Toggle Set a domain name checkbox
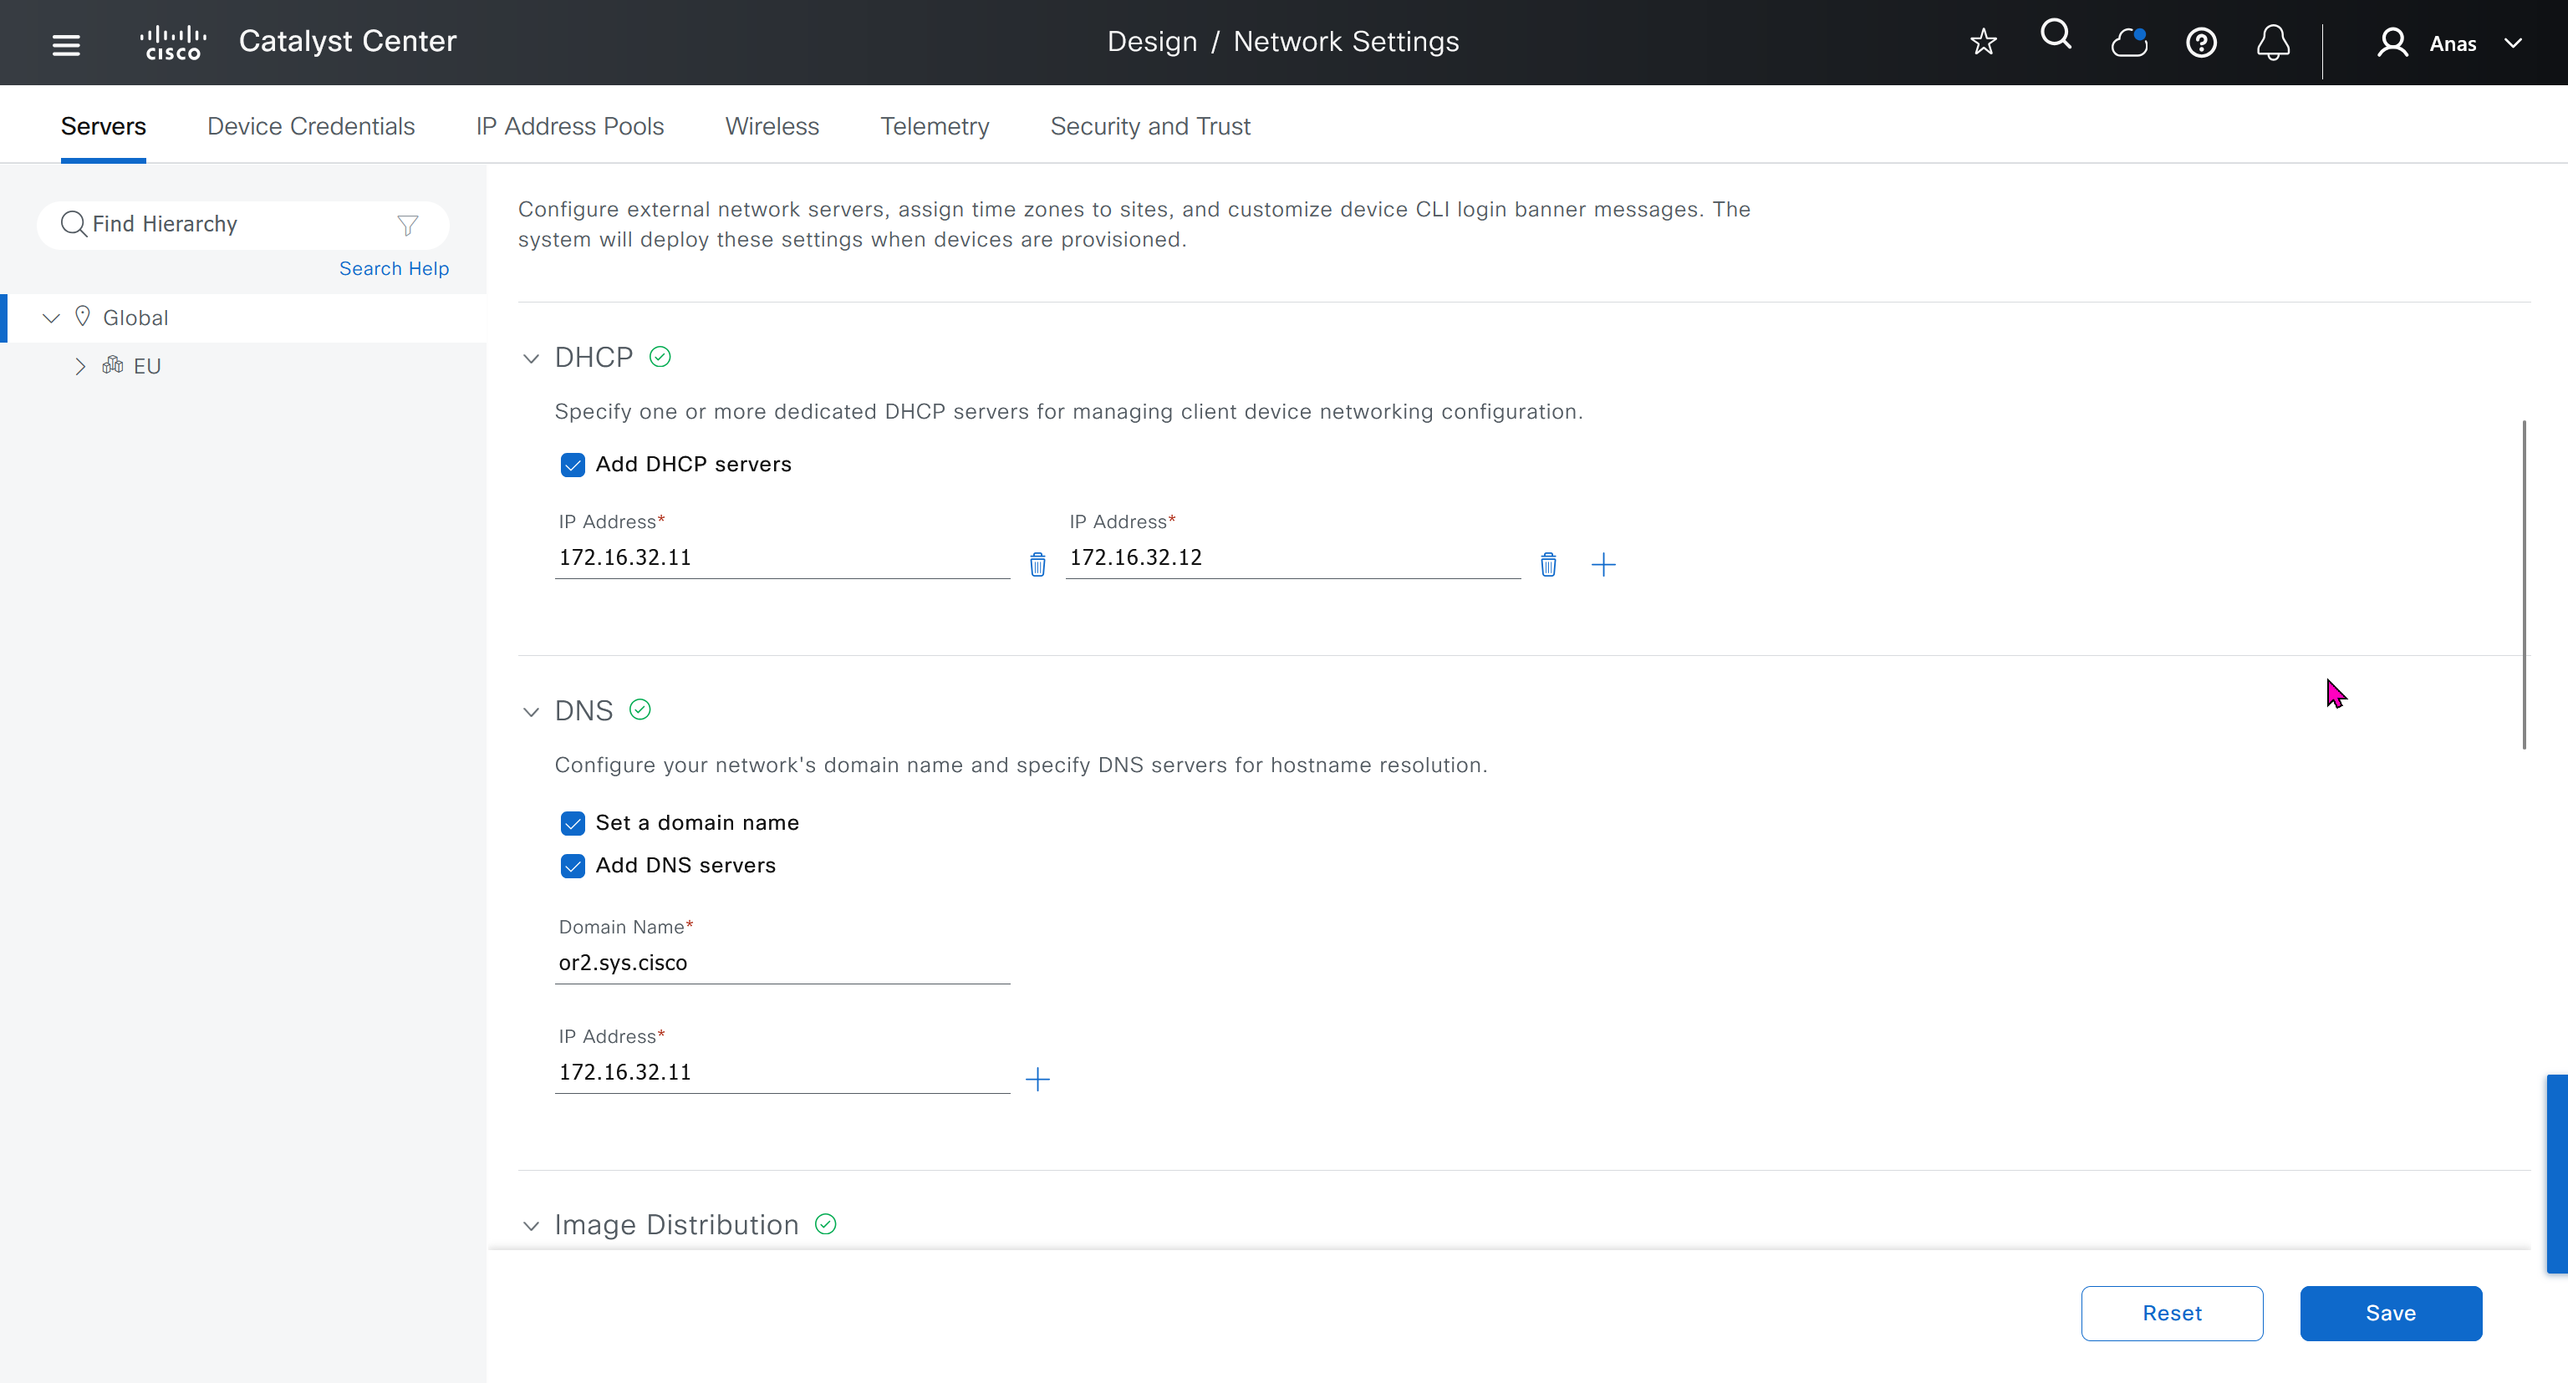The image size is (2568, 1383). (573, 823)
